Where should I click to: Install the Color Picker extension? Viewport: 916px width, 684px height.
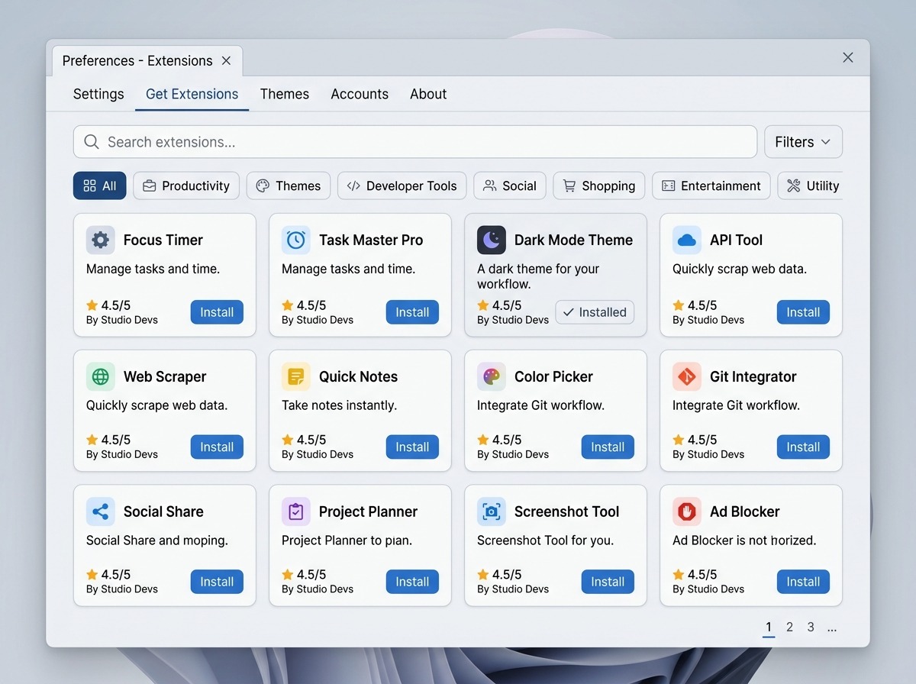pos(608,447)
